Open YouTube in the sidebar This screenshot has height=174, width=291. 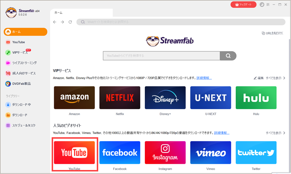[x=15, y=42]
